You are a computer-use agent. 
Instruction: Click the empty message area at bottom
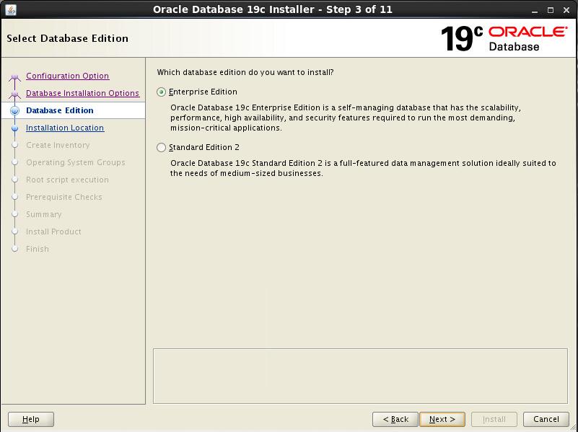tap(360, 376)
